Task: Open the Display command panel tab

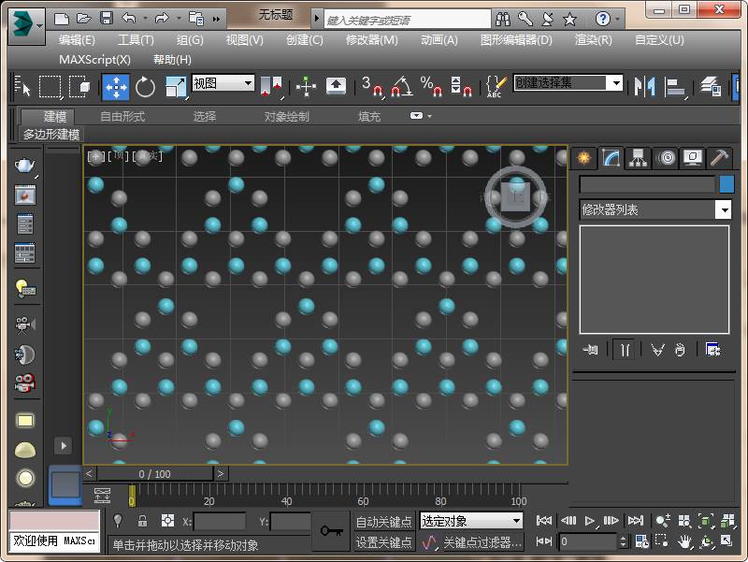Action: click(x=693, y=157)
